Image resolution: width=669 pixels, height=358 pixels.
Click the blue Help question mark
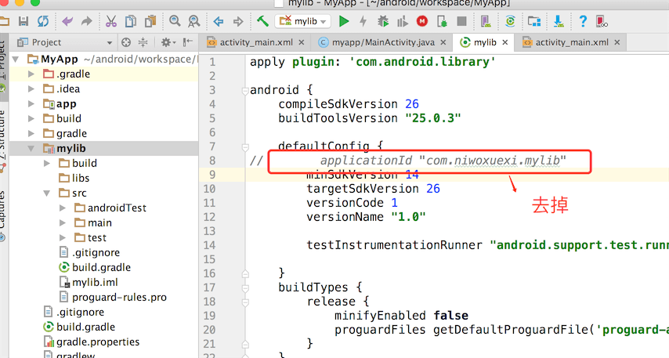point(583,21)
